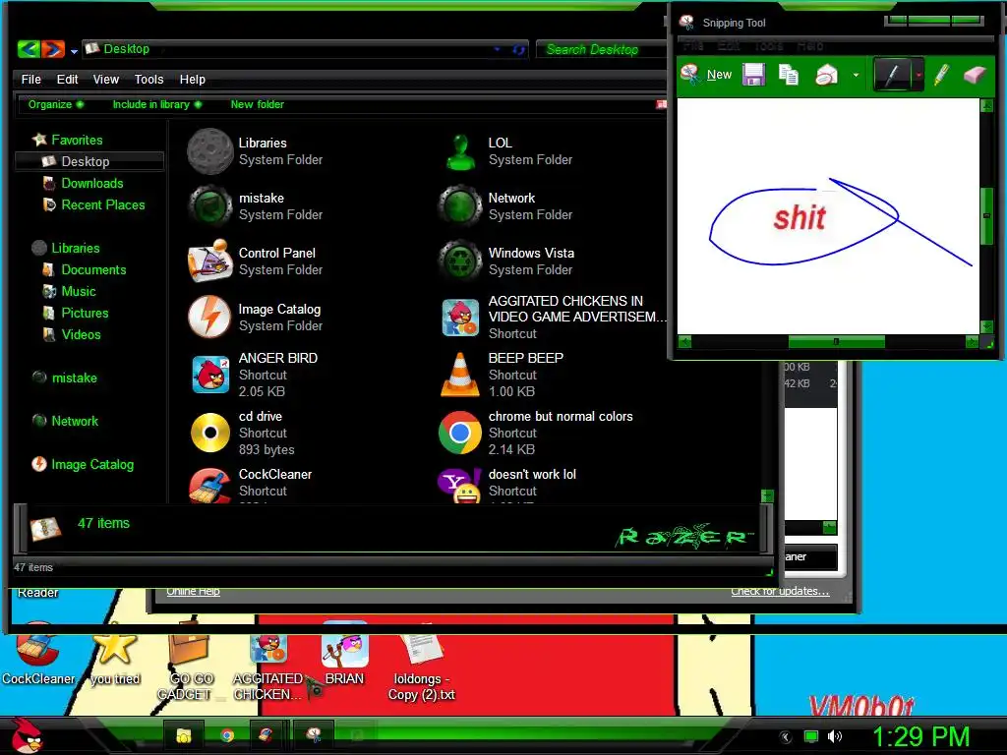Screen dimensions: 1007x755
Task: Click the New folder button
Action: pos(257,104)
